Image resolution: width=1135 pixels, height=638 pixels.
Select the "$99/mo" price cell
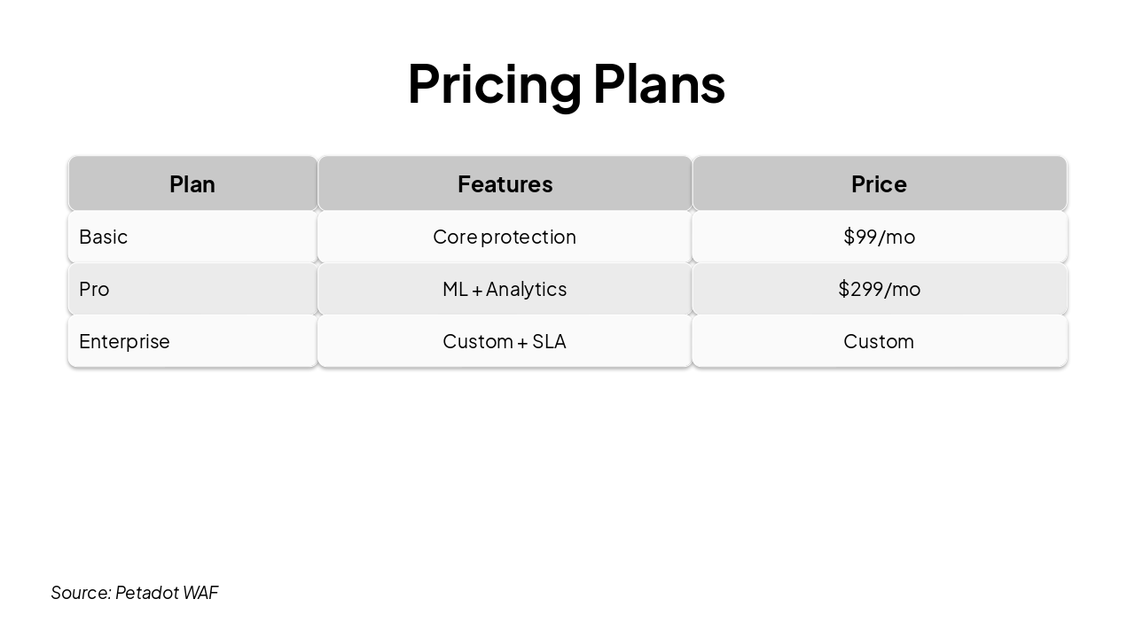(879, 237)
